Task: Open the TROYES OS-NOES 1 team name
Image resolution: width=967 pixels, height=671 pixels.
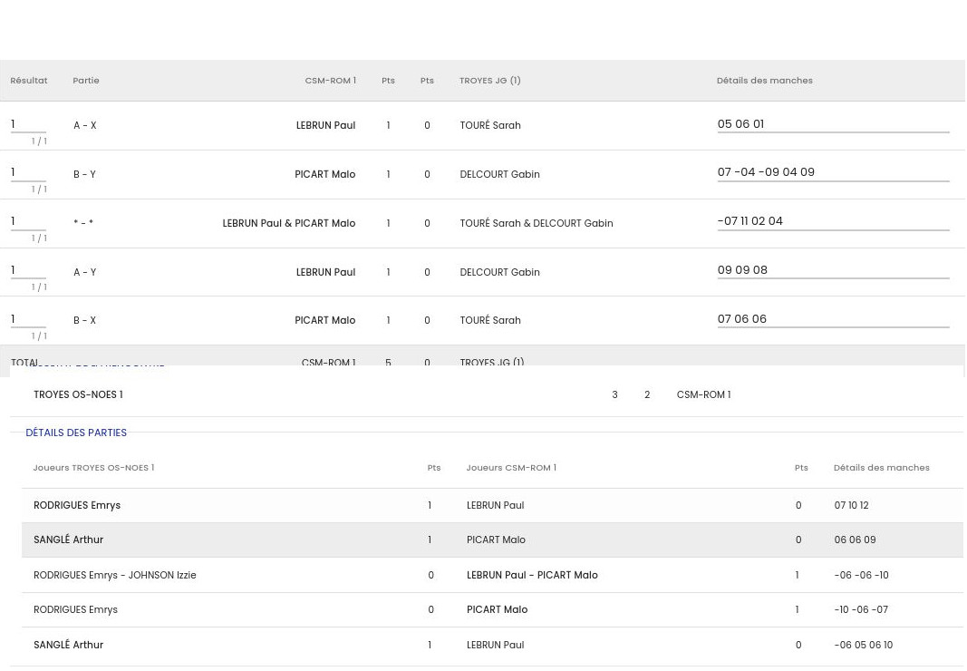Action: 78,395
